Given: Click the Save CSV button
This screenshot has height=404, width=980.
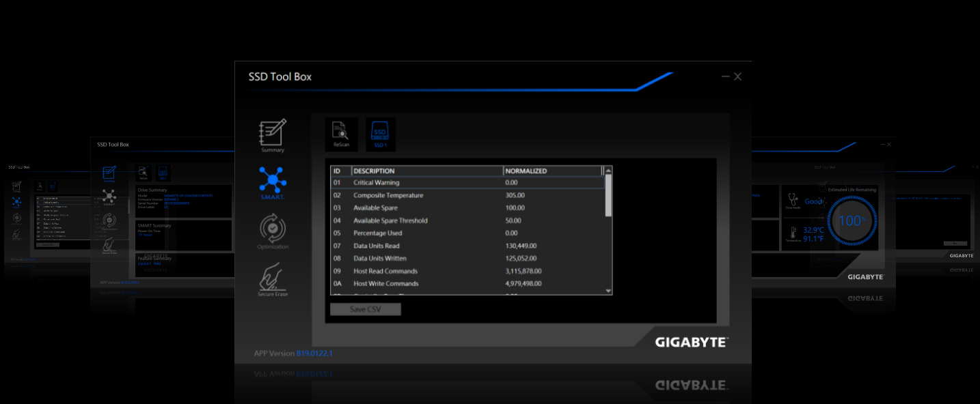Looking at the screenshot, I should click(366, 309).
